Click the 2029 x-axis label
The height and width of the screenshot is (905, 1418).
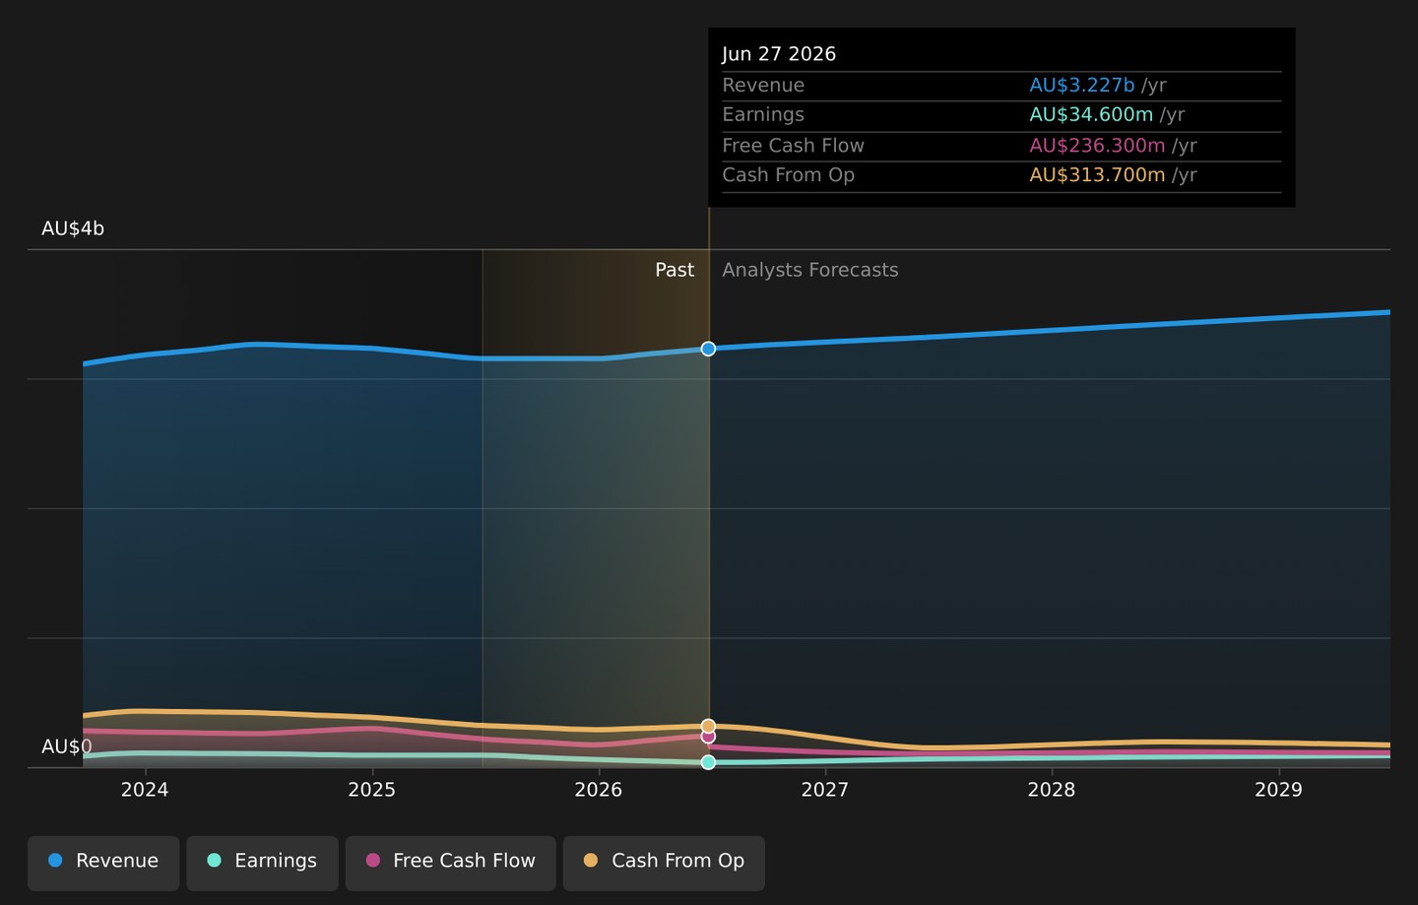(x=1278, y=790)
